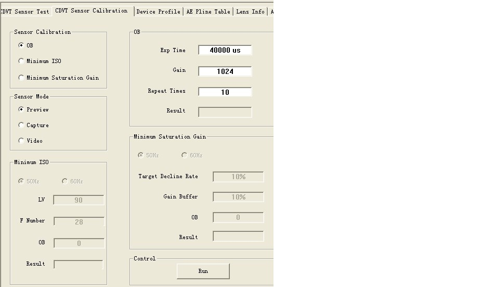Click OB field in Minimum Saturation Gain group
Screen dimensions: 483x287
click(238, 217)
